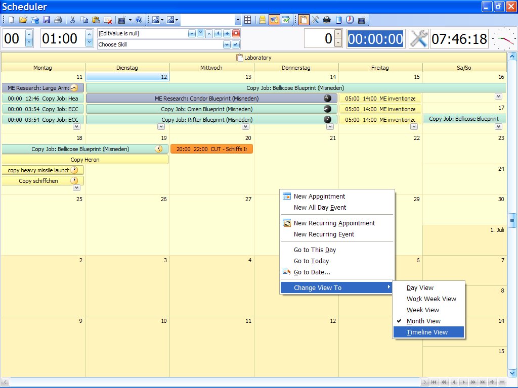Click the vertical scrollbar down arrow
The image size is (518, 388).
pyautogui.click(x=512, y=373)
